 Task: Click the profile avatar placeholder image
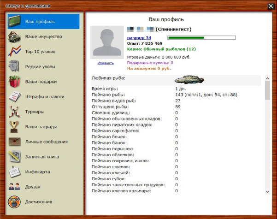tap(106, 42)
